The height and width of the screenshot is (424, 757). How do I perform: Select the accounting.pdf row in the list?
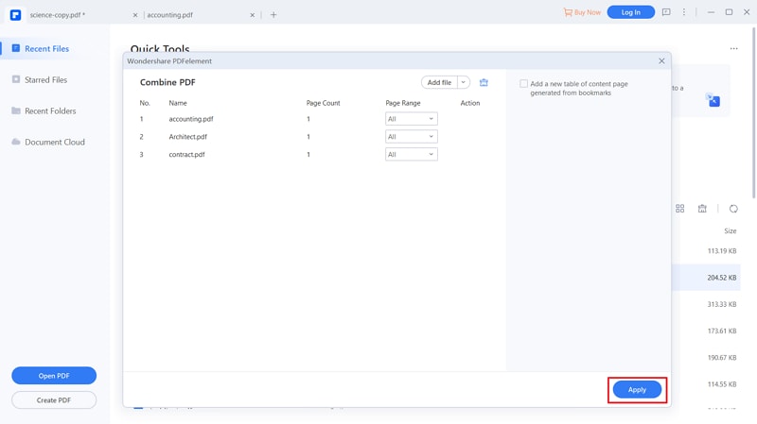click(x=314, y=119)
